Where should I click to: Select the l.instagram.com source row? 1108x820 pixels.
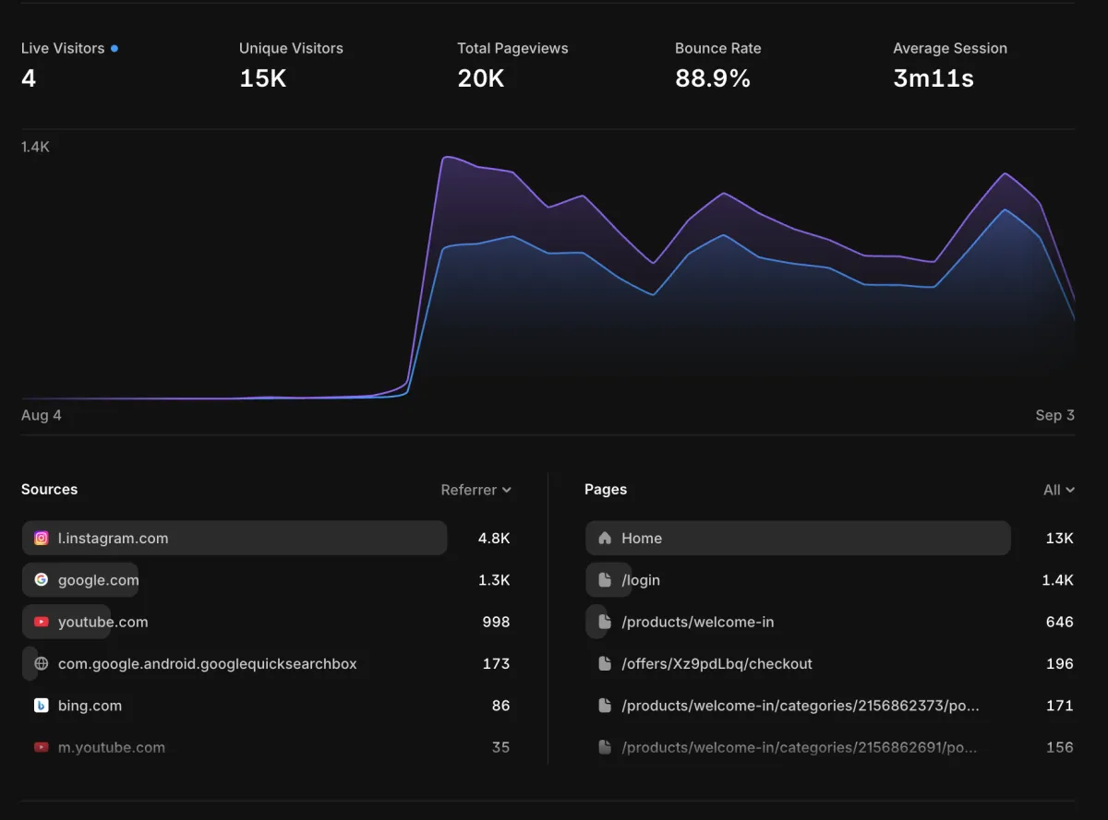pyautogui.click(x=235, y=539)
